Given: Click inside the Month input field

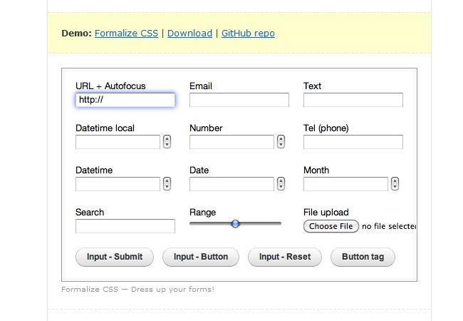Looking at the screenshot, I should click(345, 184).
